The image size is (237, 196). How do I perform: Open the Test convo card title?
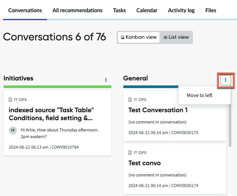[x=144, y=163]
